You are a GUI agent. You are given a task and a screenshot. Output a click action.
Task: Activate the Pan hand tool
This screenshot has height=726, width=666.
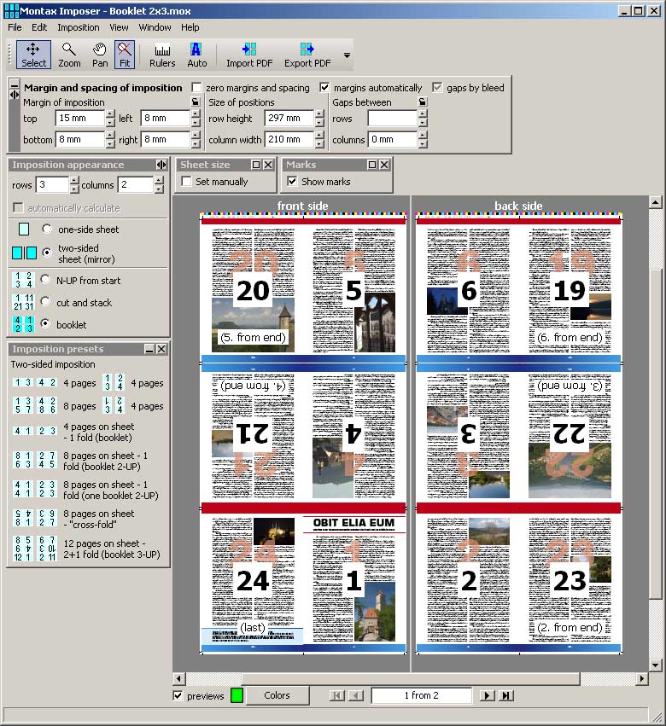pyautogui.click(x=100, y=55)
